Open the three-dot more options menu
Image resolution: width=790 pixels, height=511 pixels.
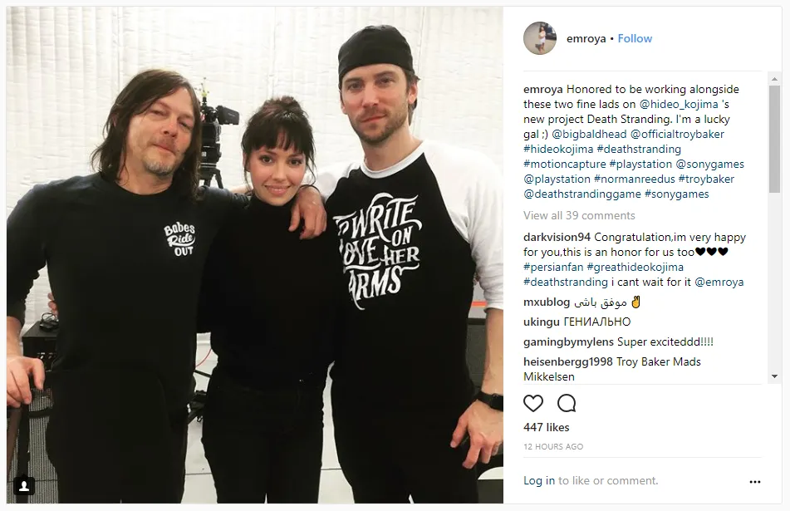point(755,482)
